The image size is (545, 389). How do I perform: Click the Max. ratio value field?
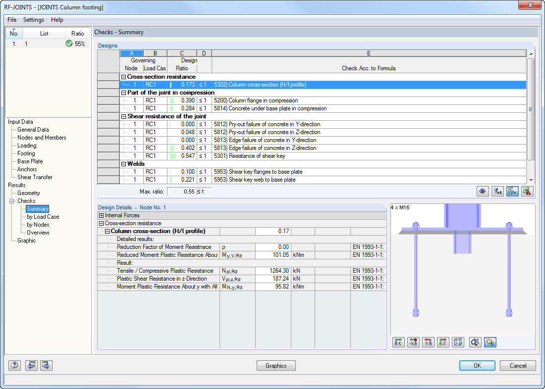point(181,192)
